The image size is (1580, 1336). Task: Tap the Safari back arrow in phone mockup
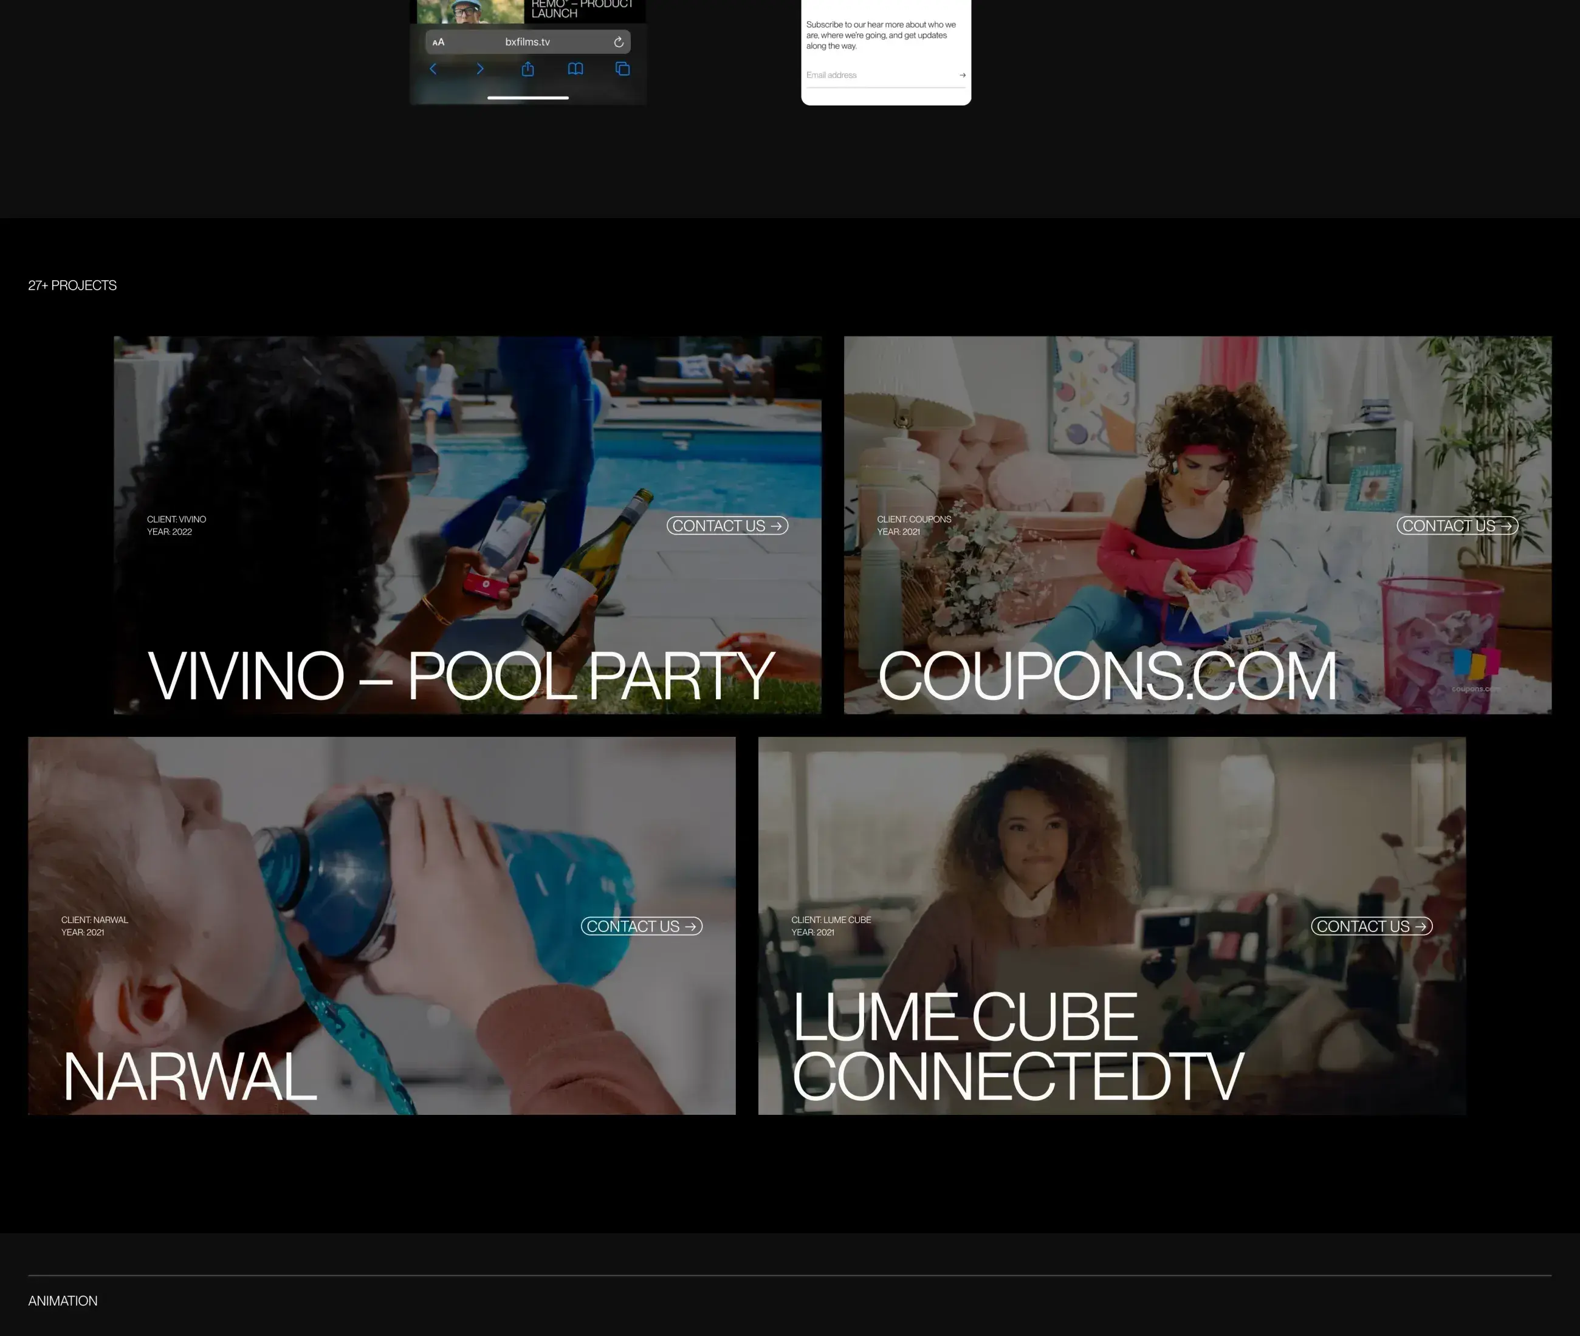click(x=433, y=69)
